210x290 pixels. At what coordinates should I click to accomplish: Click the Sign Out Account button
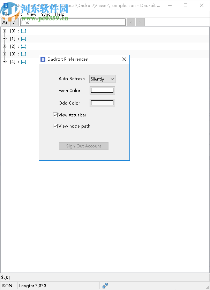click(84, 146)
